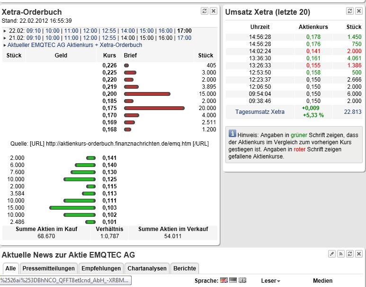This screenshot has height=287, width=366.
Task: Click the +5,33 % daily change
Action: pos(313,115)
